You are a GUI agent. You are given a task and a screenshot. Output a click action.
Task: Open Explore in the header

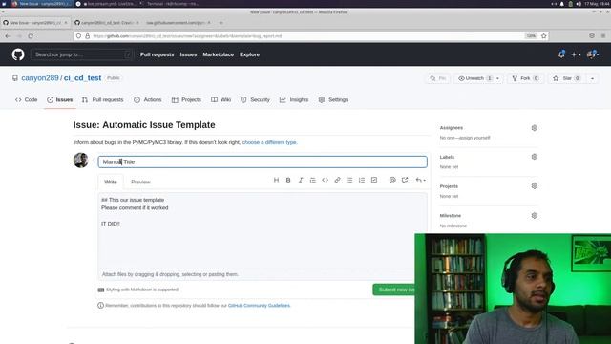coord(250,54)
